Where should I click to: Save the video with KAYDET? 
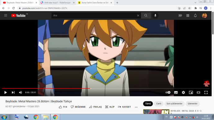point(124,107)
